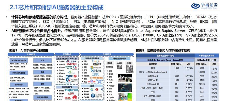Click the red Inventec logo

72,64
